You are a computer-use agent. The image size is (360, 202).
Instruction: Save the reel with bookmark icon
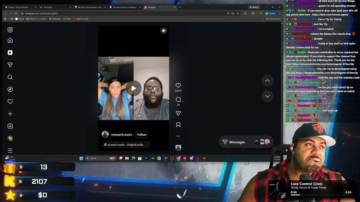(178, 125)
